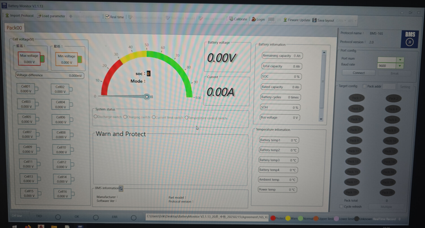Click the refresh icon beside BMS information
Image resolution: width=425 pixels, height=228 pixels.
tap(121, 188)
